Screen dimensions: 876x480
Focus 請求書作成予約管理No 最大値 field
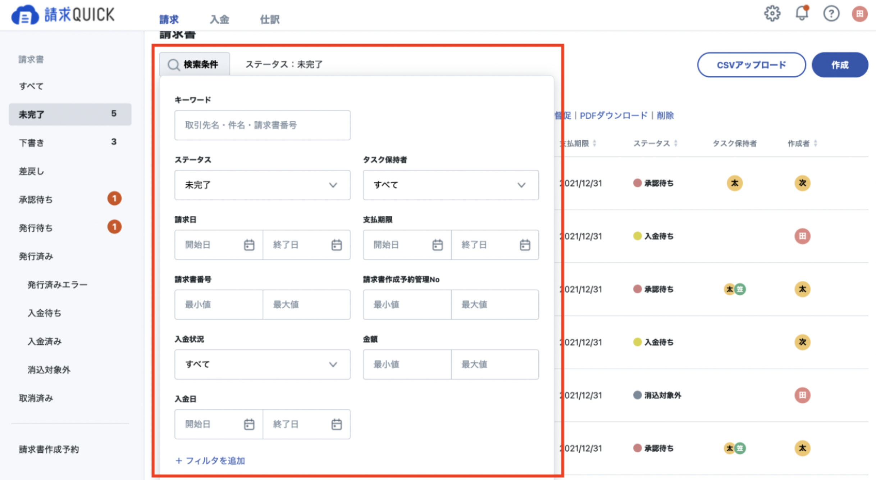(x=495, y=304)
